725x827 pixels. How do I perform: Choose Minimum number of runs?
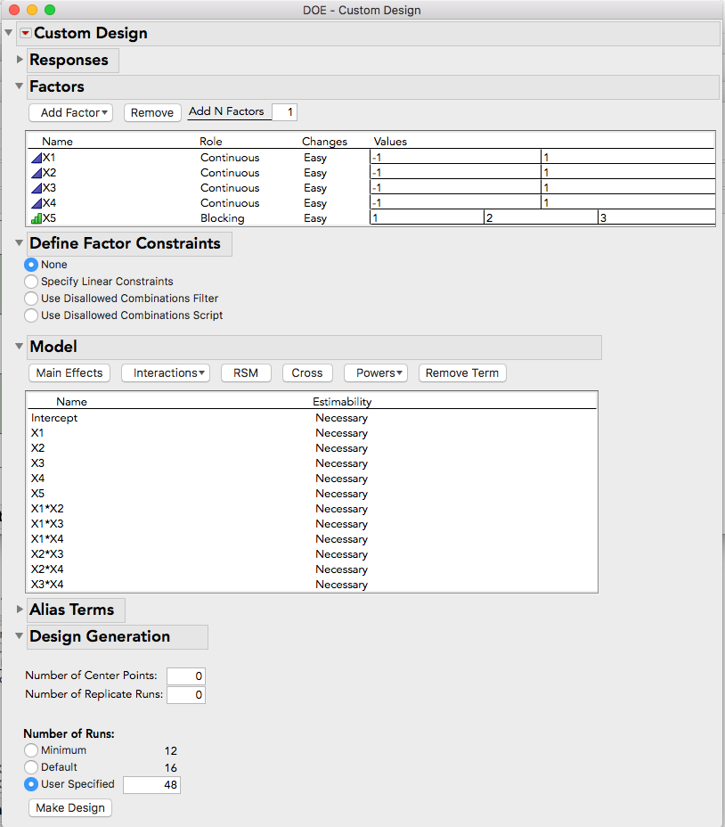31,750
